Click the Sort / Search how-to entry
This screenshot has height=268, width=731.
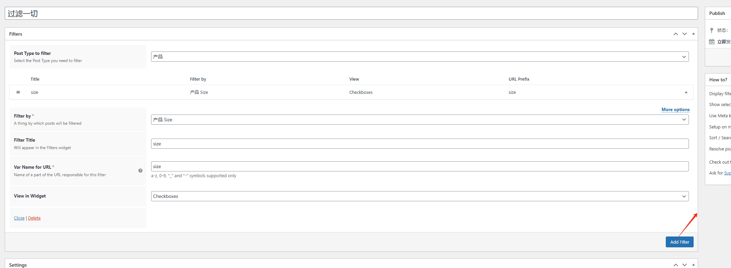[x=720, y=138]
